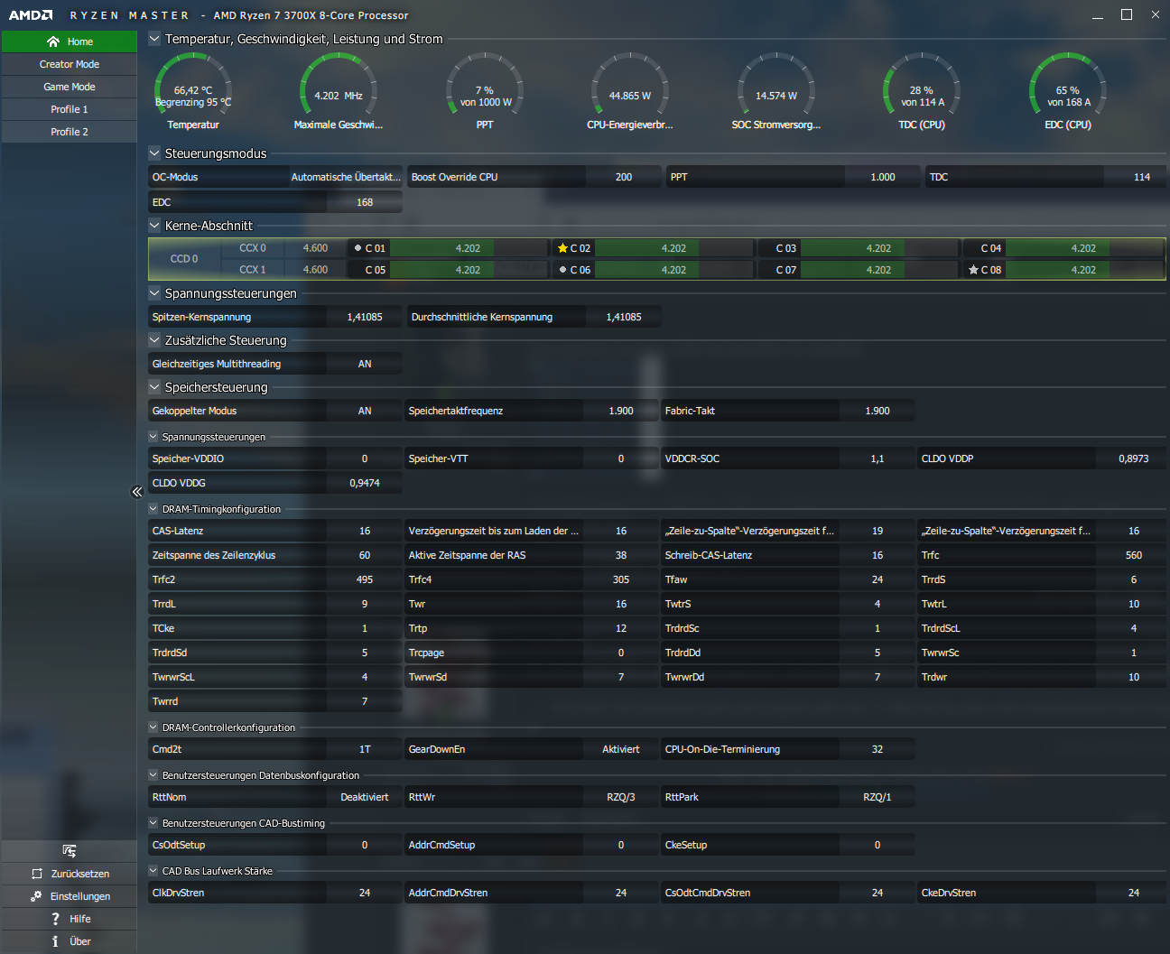Click the sidebar collapse double-arrow icon
1170x954 pixels.
[137, 492]
